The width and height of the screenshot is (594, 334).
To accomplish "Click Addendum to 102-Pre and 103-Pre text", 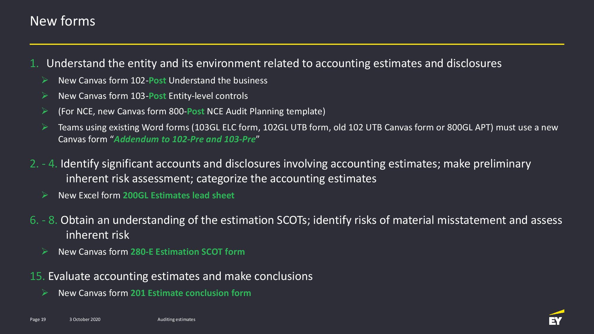I will coord(185,139).
